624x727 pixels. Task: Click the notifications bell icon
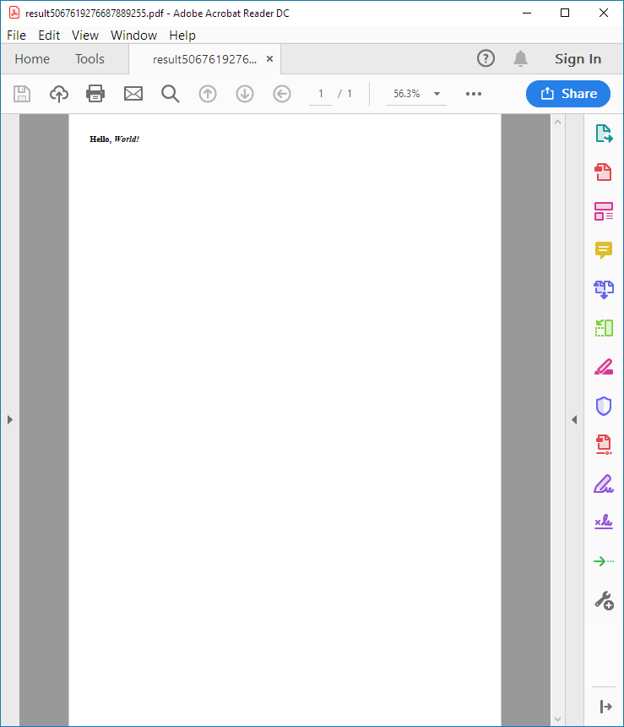click(x=520, y=58)
